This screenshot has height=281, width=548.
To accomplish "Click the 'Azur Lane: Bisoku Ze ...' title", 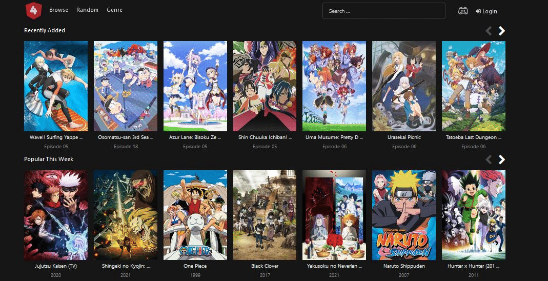I will (x=195, y=137).
